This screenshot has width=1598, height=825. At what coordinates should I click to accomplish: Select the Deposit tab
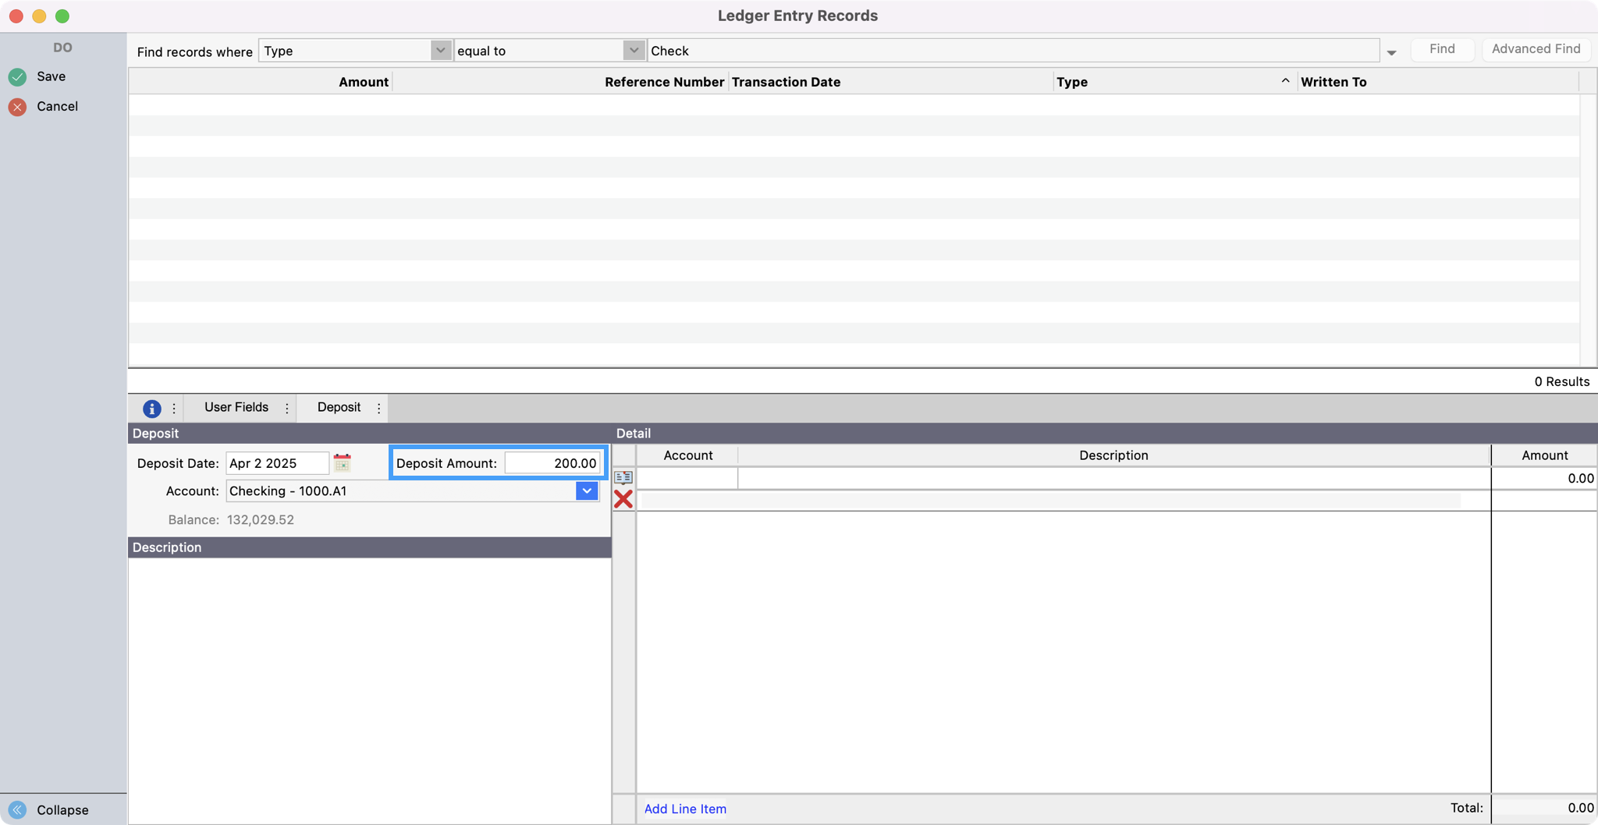click(339, 407)
